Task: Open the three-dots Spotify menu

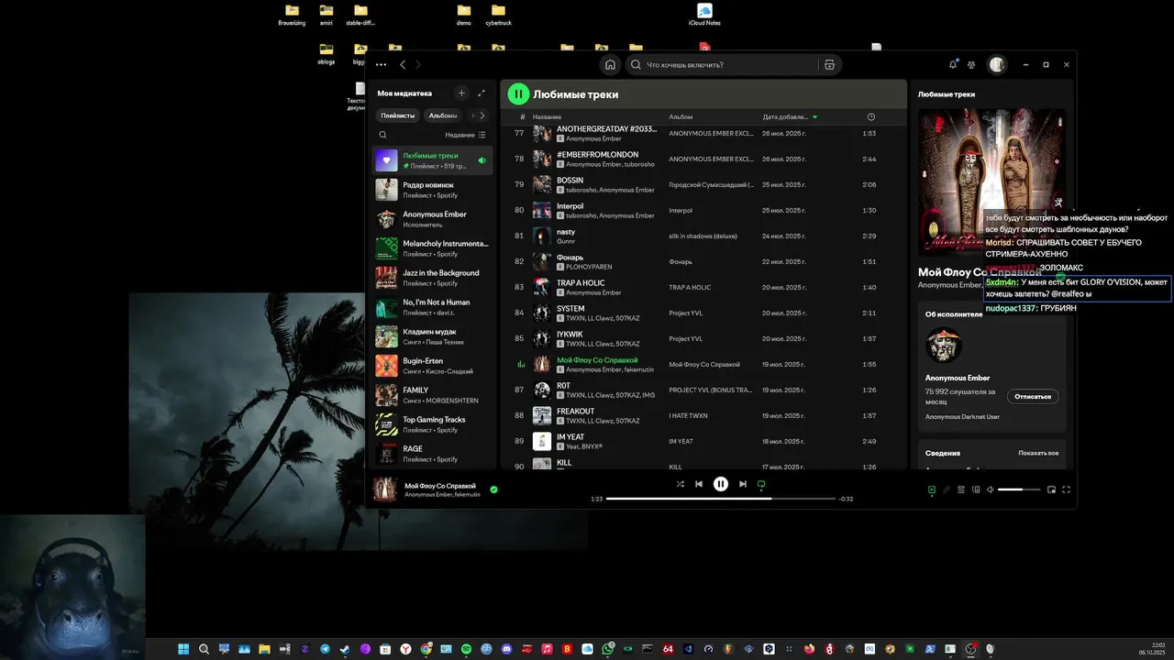Action: point(381,65)
